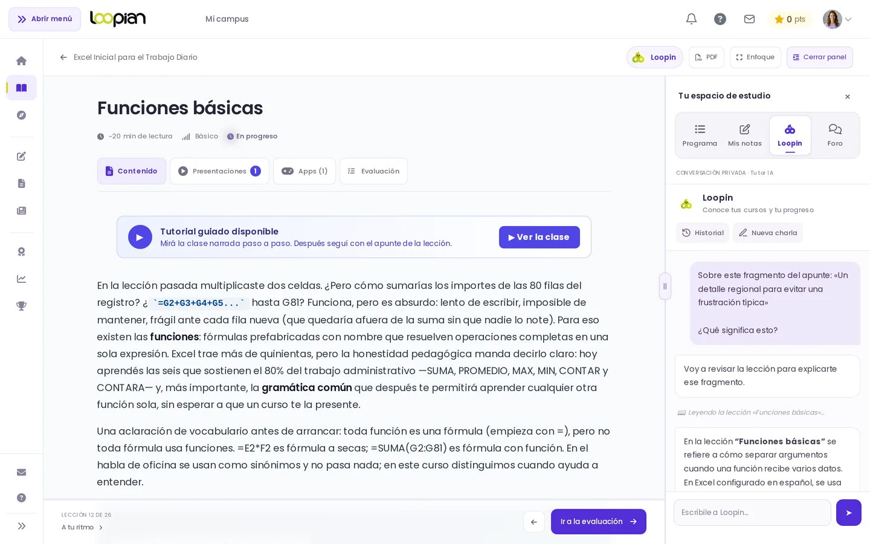
Task: Select the Presentaciones tab
Action: pyautogui.click(x=219, y=171)
